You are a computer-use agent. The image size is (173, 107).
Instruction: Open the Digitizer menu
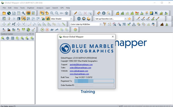coord(31,8)
